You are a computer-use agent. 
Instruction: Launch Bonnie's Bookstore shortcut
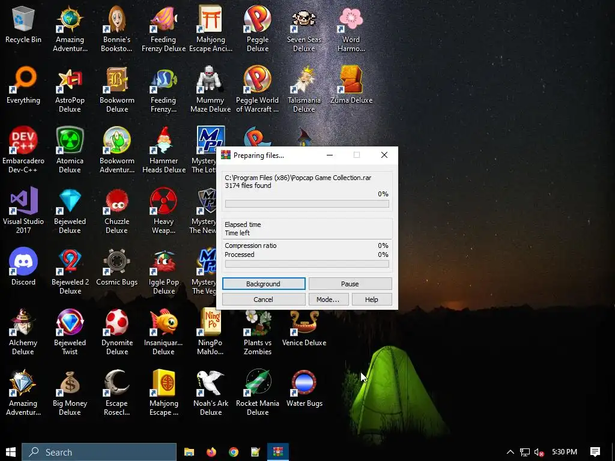click(x=117, y=29)
